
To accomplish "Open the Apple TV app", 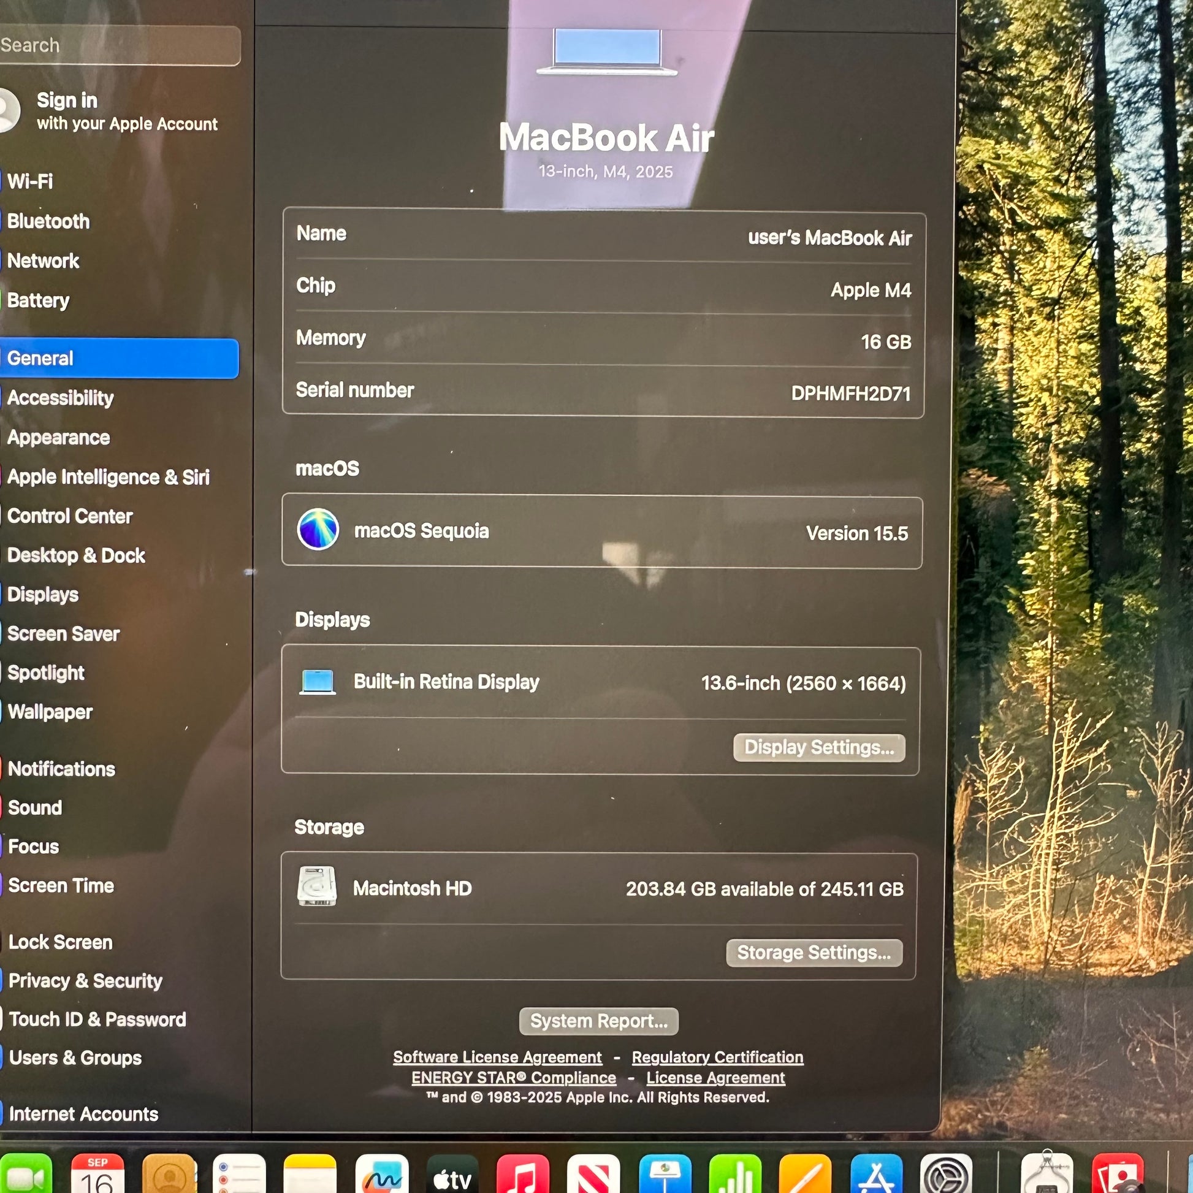I will click(452, 1175).
